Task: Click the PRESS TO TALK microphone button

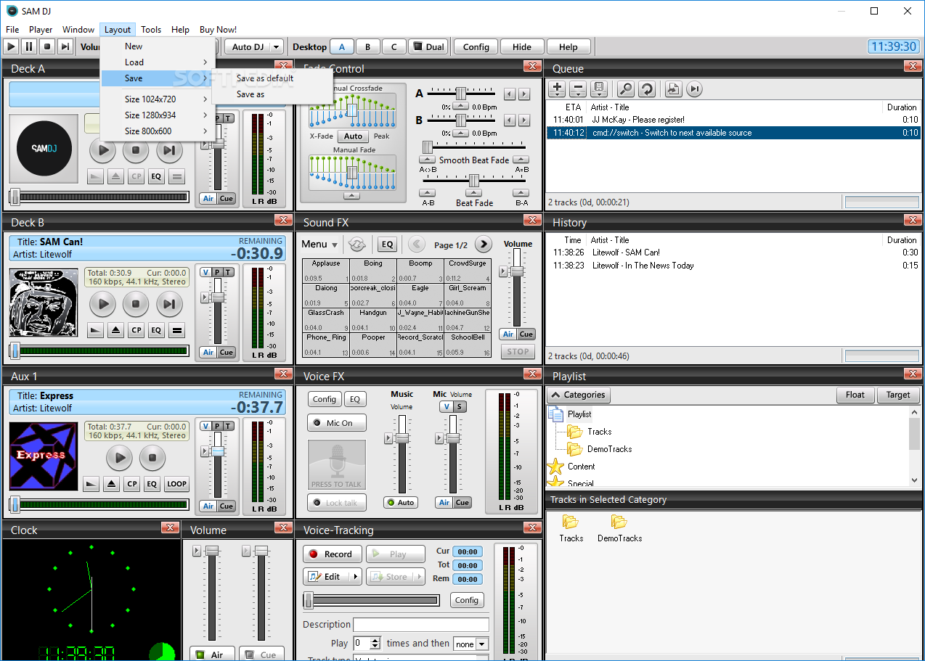Action: pyautogui.click(x=336, y=465)
